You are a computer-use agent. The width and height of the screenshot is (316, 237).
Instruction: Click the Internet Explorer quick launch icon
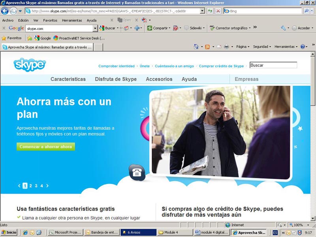(x=25, y=233)
